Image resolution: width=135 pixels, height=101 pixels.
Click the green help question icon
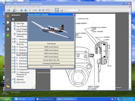[8, 36]
